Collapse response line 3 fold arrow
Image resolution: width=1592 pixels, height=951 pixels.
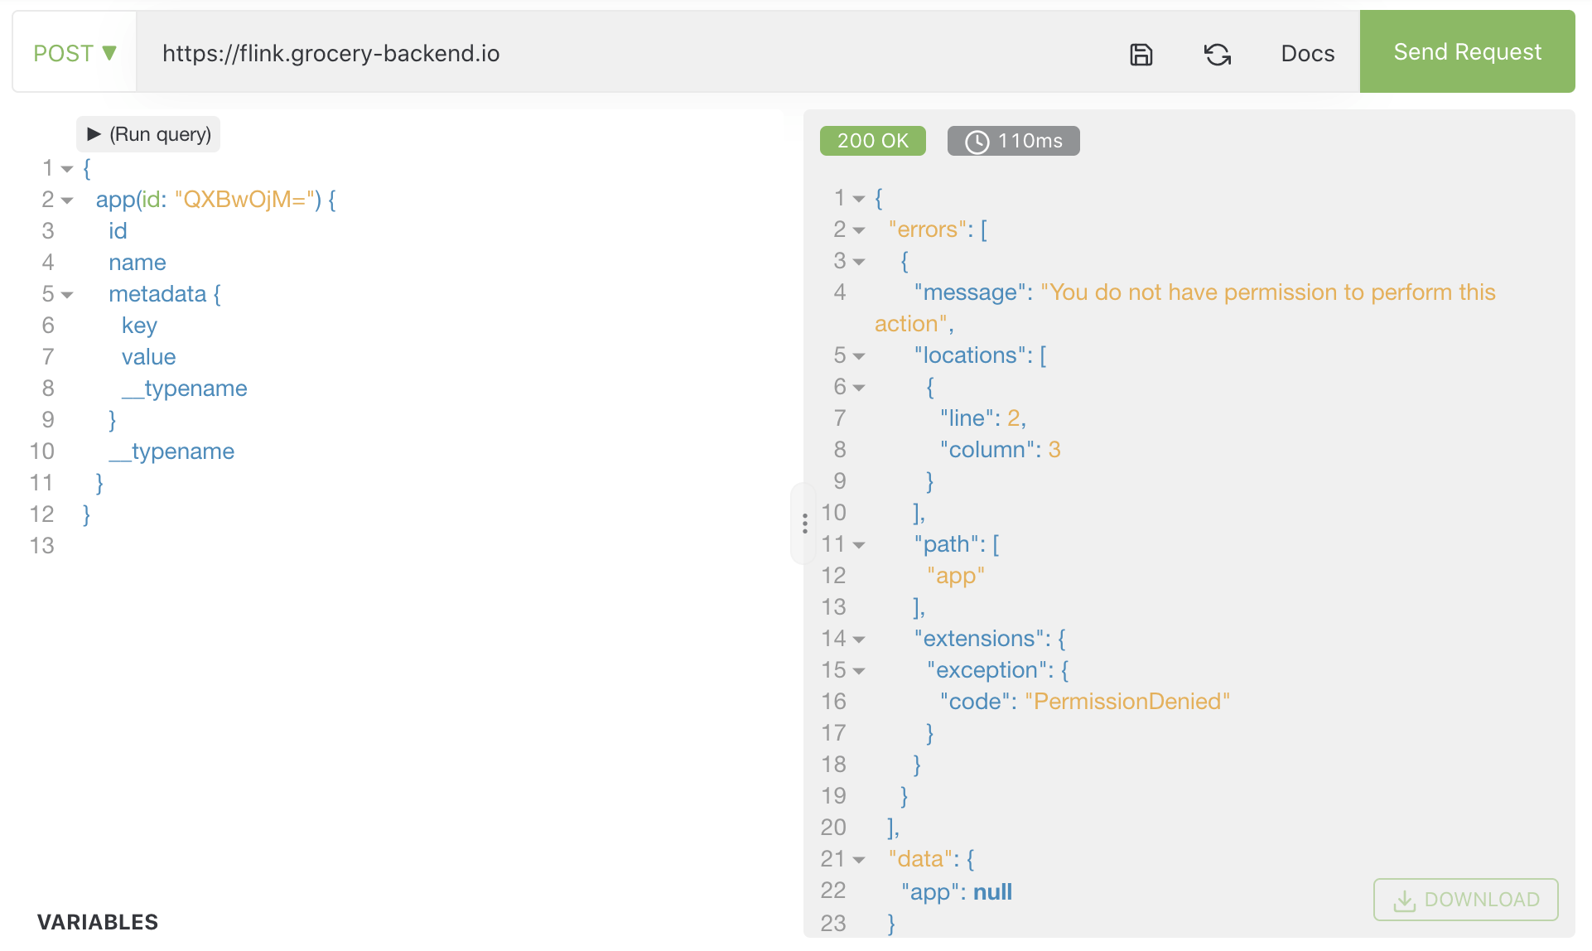[x=859, y=262]
